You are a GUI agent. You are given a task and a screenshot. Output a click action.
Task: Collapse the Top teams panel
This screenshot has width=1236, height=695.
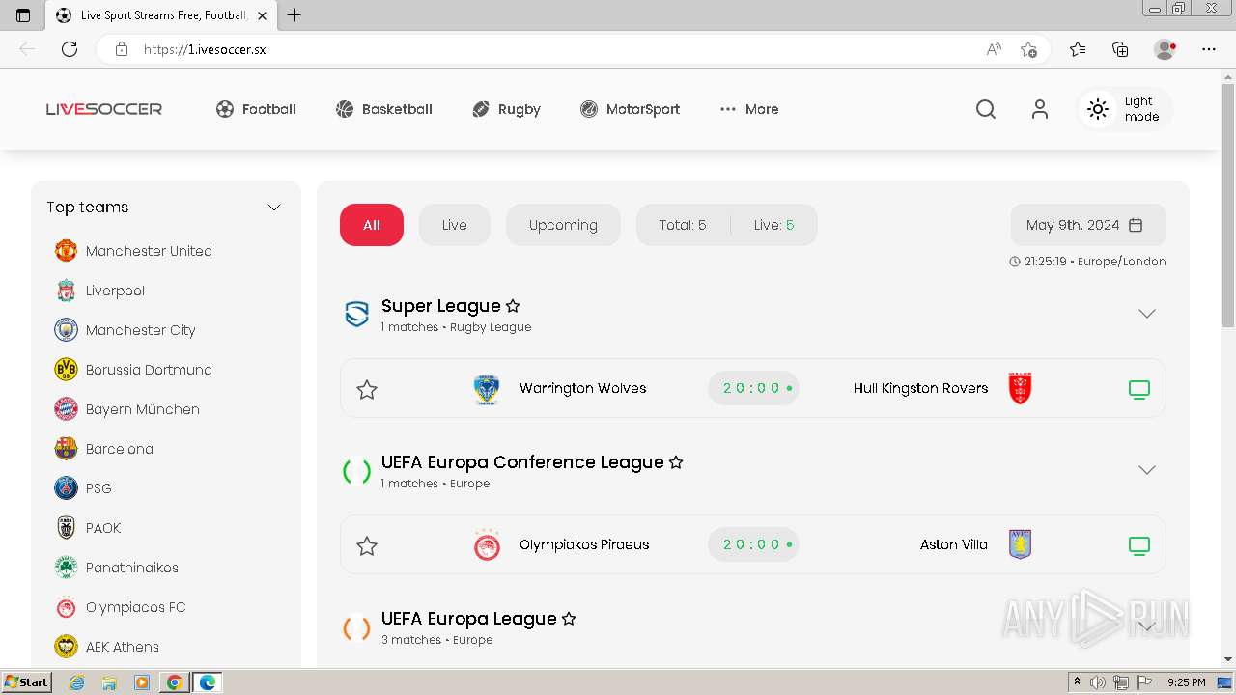pyautogui.click(x=274, y=208)
